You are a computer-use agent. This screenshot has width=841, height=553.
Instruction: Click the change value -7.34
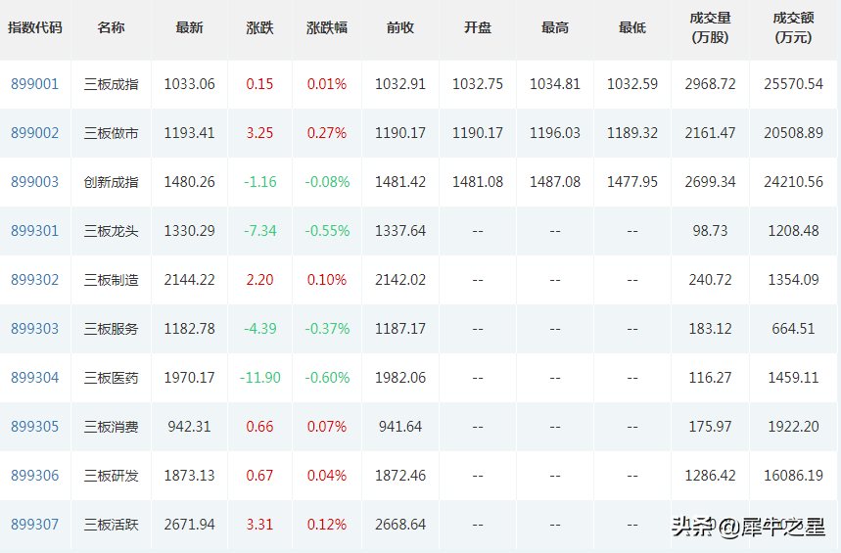[260, 231]
